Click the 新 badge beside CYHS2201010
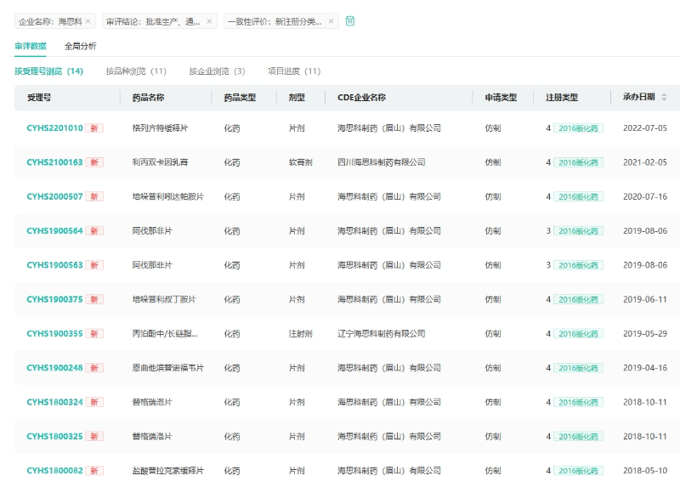 [x=94, y=128]
